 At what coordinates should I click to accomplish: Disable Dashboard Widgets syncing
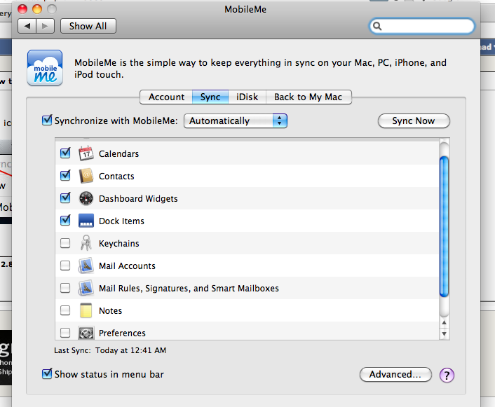[x=65, y=198]
